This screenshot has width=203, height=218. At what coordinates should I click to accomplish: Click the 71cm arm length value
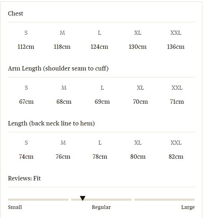tap(177, 102)
